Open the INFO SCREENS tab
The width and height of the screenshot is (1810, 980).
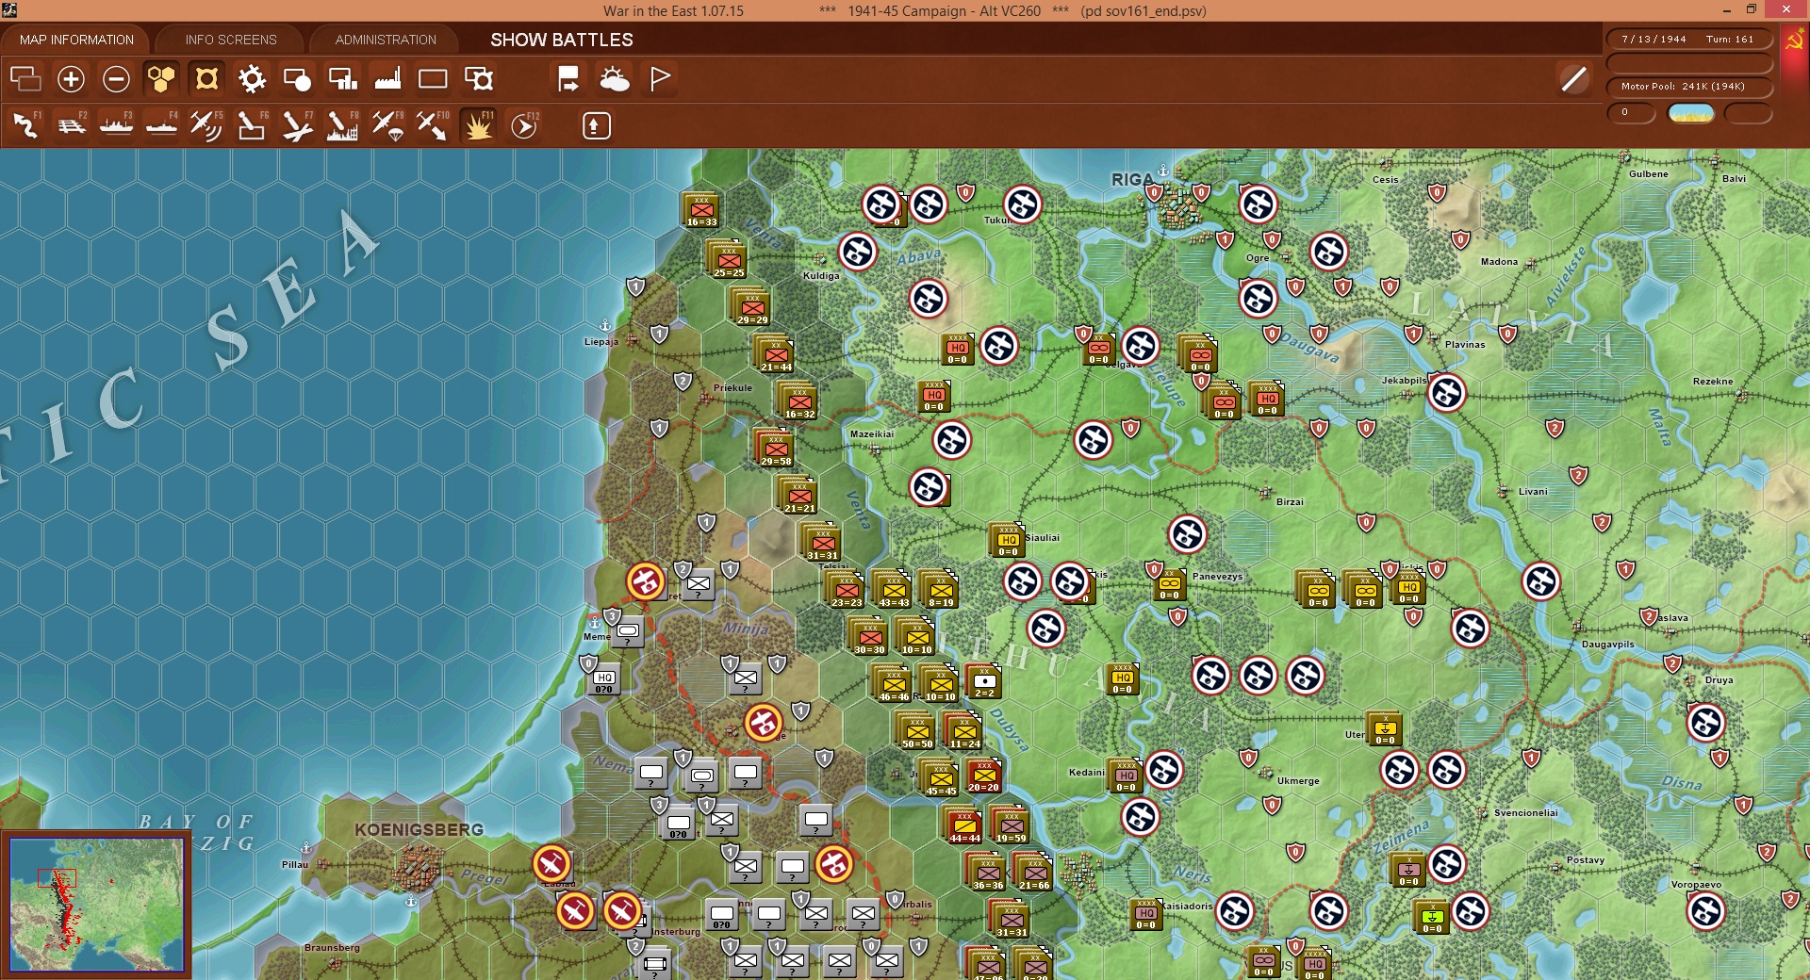click(231, 40)
